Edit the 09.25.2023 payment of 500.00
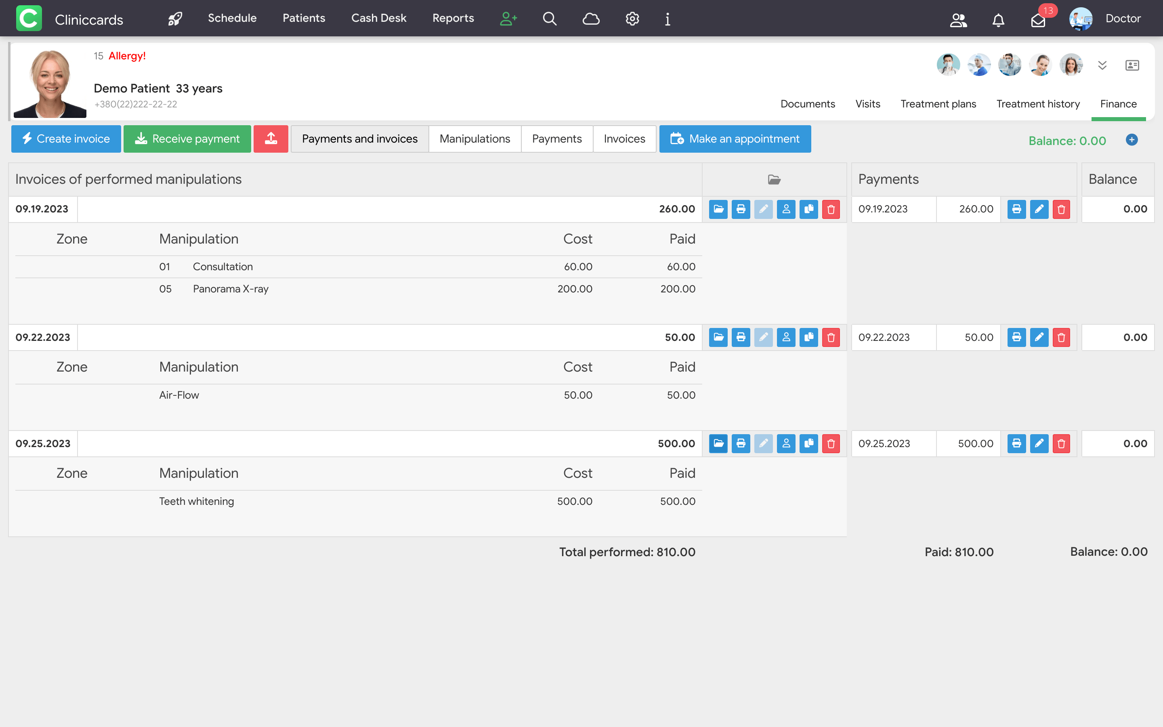 coord(1039,444)
